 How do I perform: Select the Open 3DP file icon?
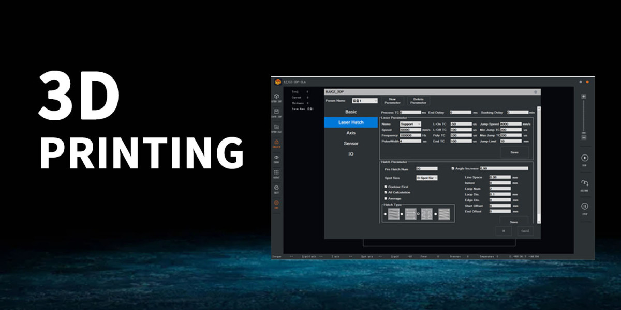pos(276,96)
